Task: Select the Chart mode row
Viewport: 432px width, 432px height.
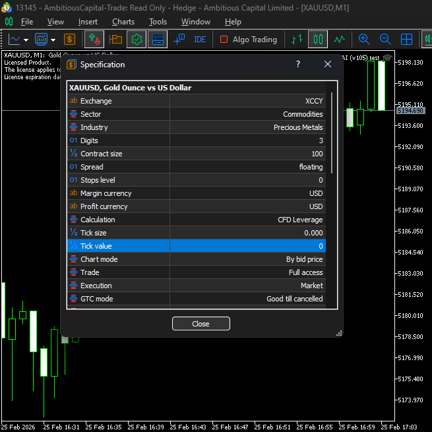Action: (197, 259)
